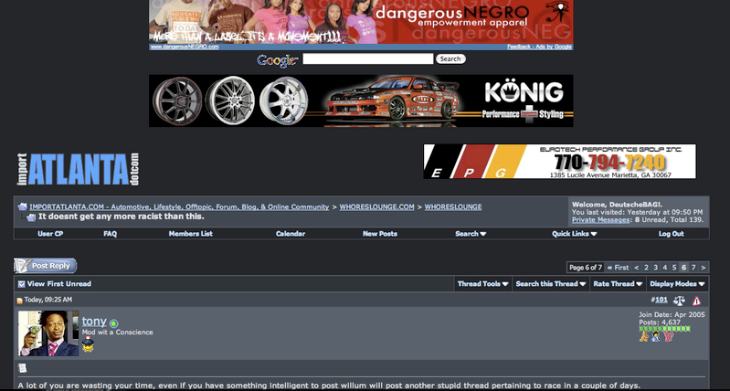Click tony's Yahoo messenger icon
Screen dimensions: 730x391
tap(669, 336)
